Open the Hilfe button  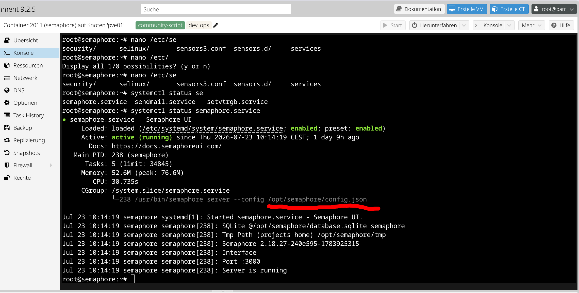(x=561, y=25)
